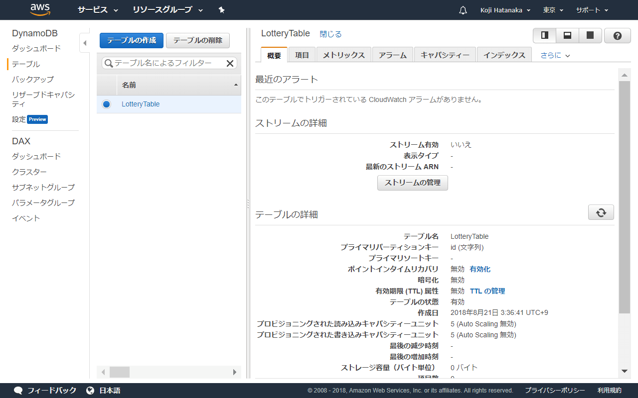Image resolution: width=638 pixels, height=398 pixels.
Task: Click the feedback speech bubble icon
Action: 18,391
